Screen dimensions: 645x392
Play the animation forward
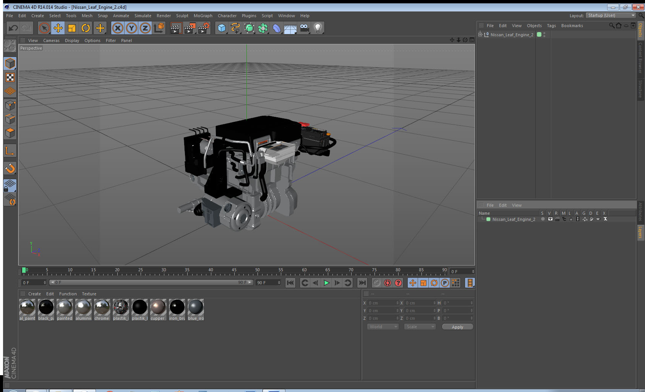click(x=326, y=283)
